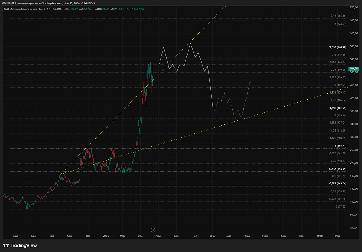
Task: Click the chart header text with MON-DI-ARA
Action: [x=49, y=3]
